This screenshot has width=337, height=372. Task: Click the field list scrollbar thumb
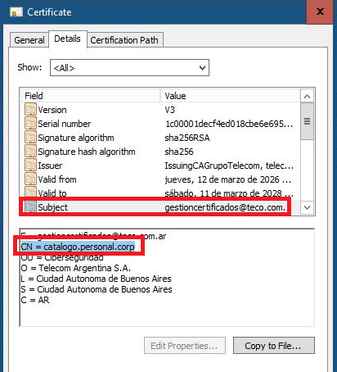(307, 121)
